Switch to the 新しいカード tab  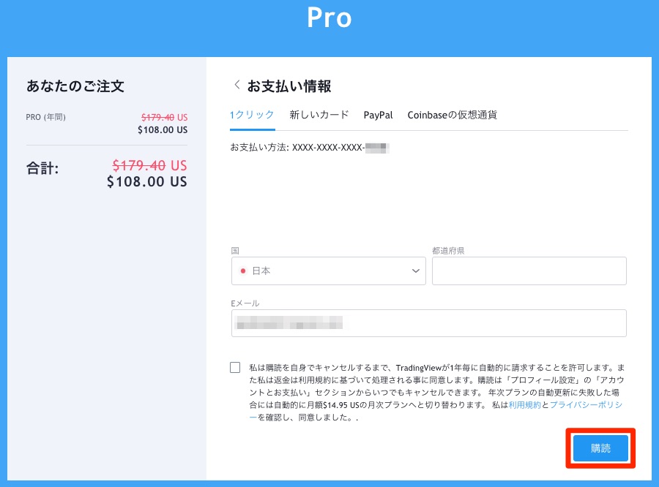[319, 115]
